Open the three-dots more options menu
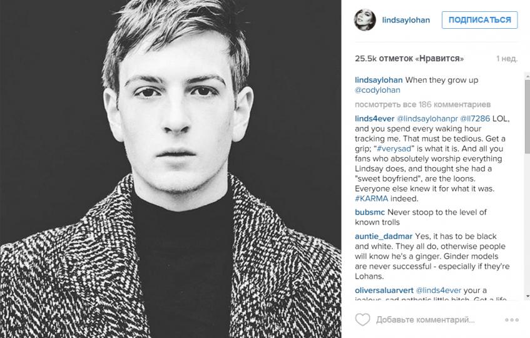 click(512, 320)
